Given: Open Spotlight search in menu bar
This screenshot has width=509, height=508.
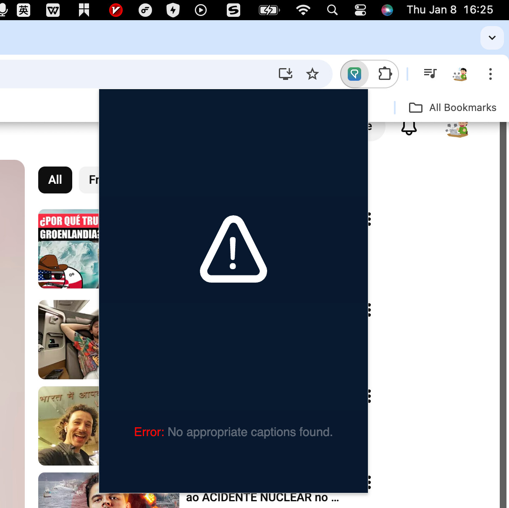Looking at the screenshot, I should [x=332, y=10].
